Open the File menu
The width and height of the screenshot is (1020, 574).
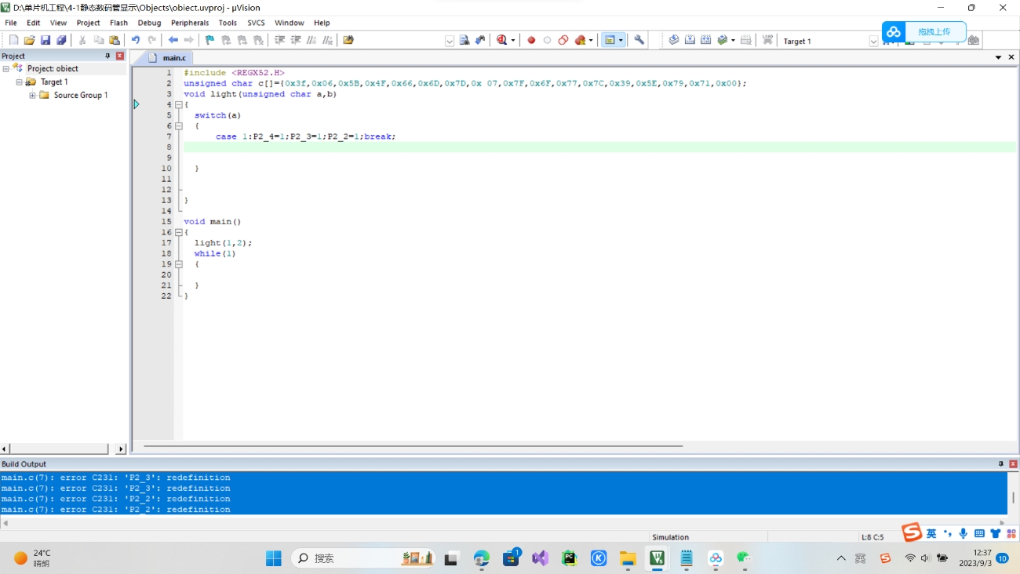[11, 23]
